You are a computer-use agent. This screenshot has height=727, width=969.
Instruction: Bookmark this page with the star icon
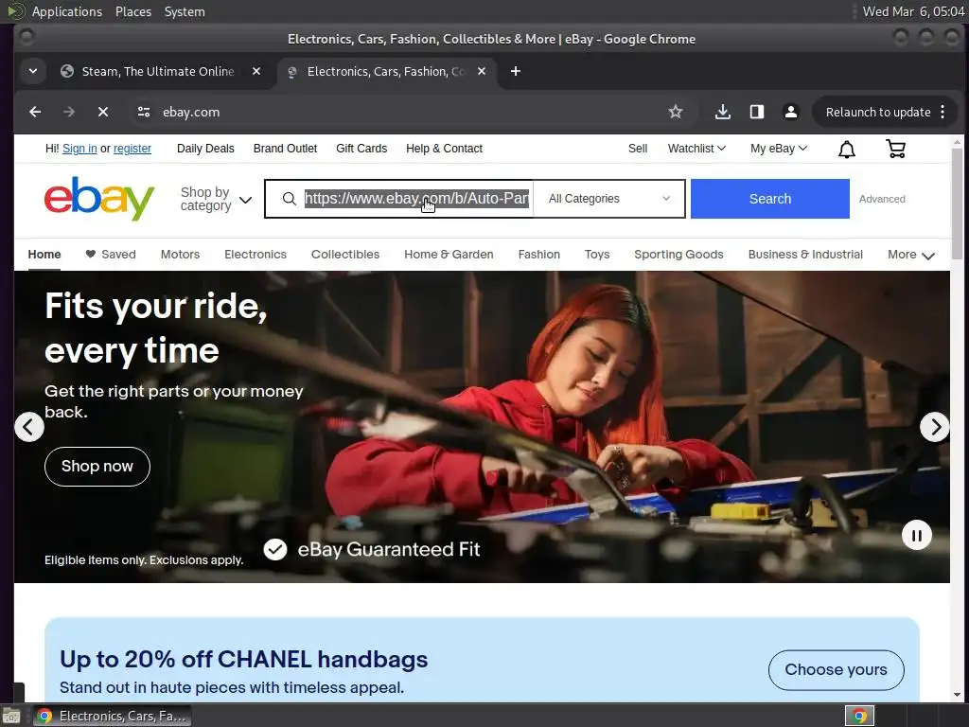tap(676, 112)
